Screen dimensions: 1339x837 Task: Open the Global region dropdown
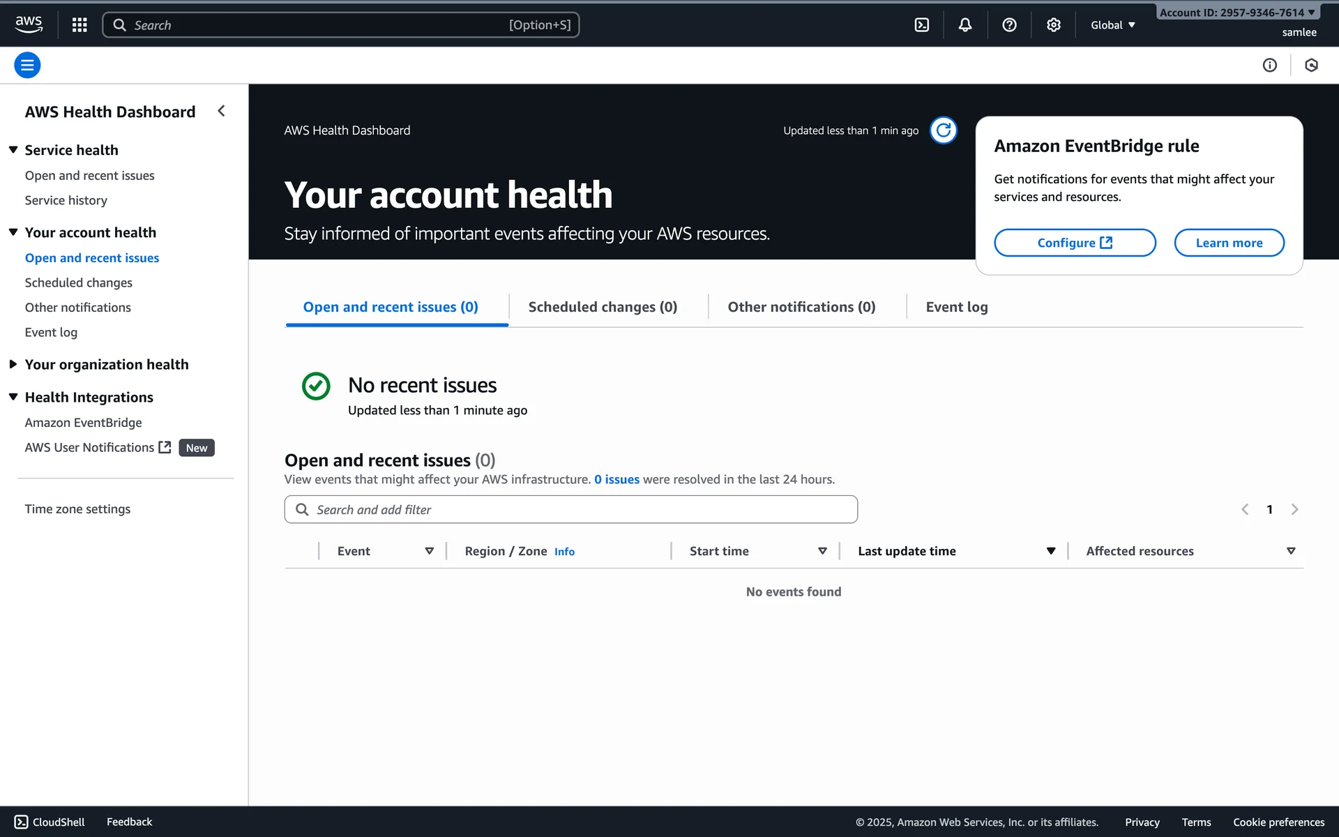[1112, 25]
